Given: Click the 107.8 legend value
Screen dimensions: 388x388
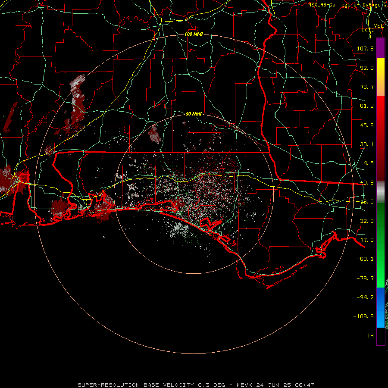Looking at the screenshot, I should [365, 48].
